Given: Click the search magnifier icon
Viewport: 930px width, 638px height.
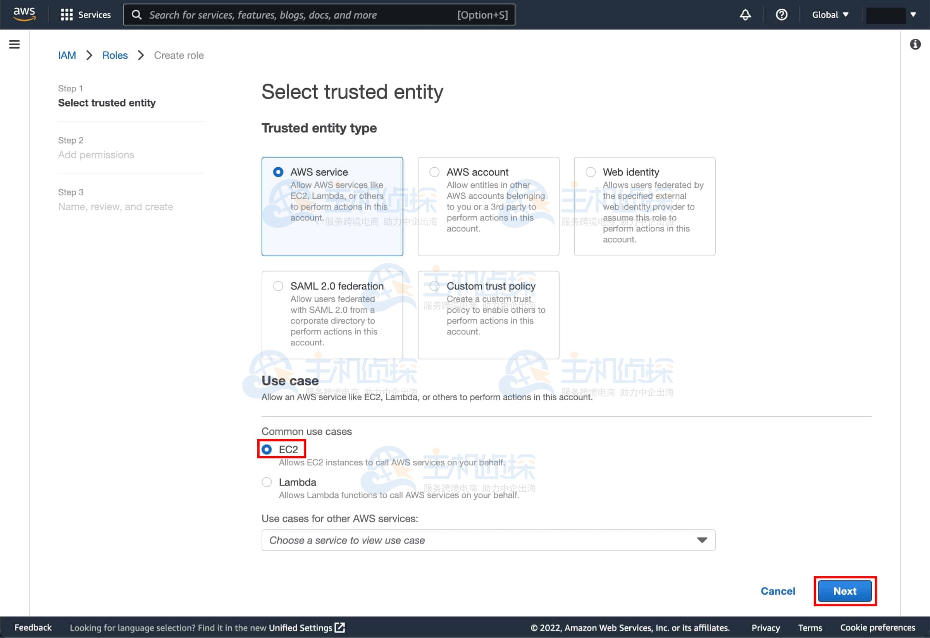Looking at the screenshot, I should coord(137,15).
